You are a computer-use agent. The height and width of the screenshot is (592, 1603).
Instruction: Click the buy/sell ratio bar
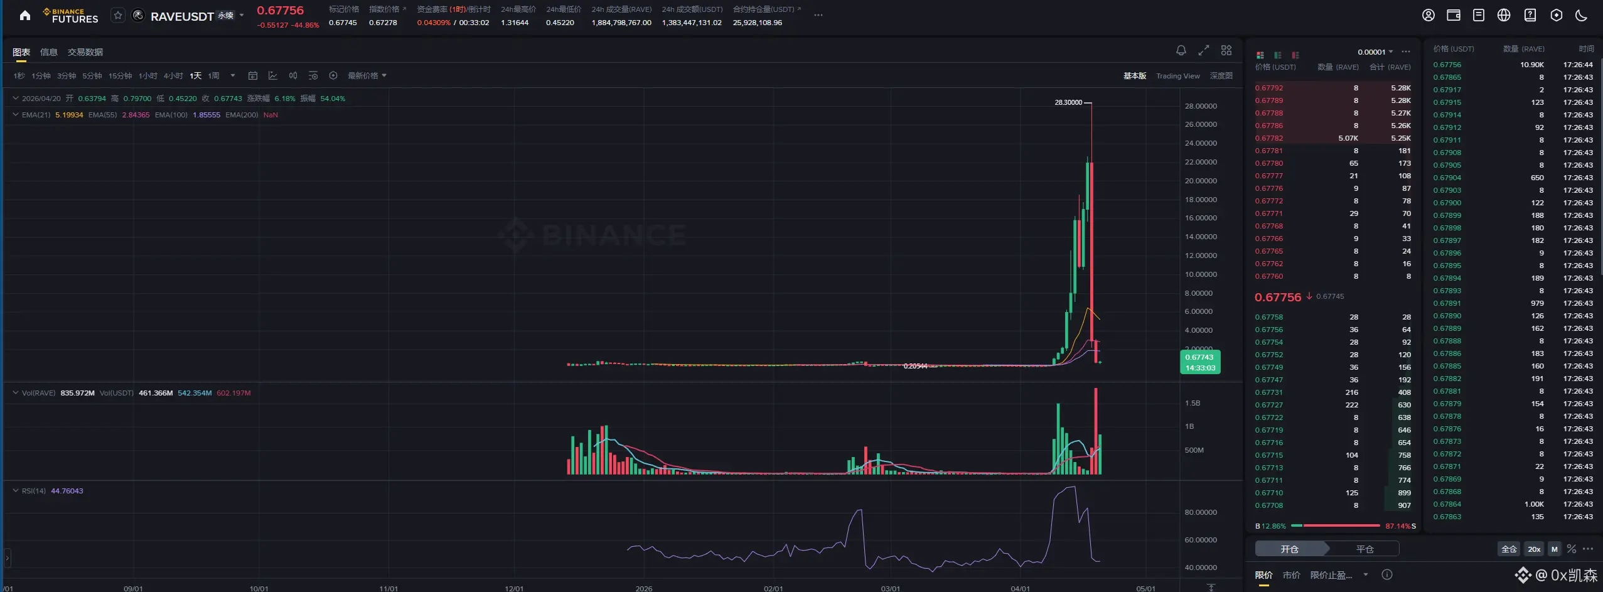(x=1335, y=525)
